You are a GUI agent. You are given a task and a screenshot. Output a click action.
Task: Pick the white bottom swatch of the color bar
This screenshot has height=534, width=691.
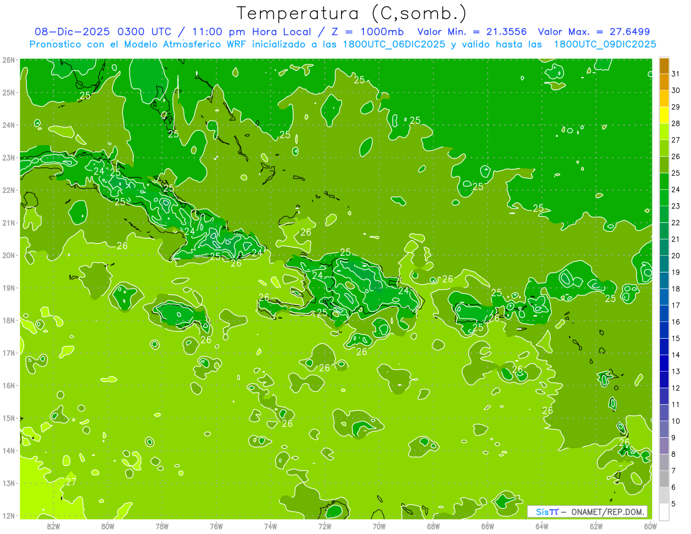[x=664, y=512]
